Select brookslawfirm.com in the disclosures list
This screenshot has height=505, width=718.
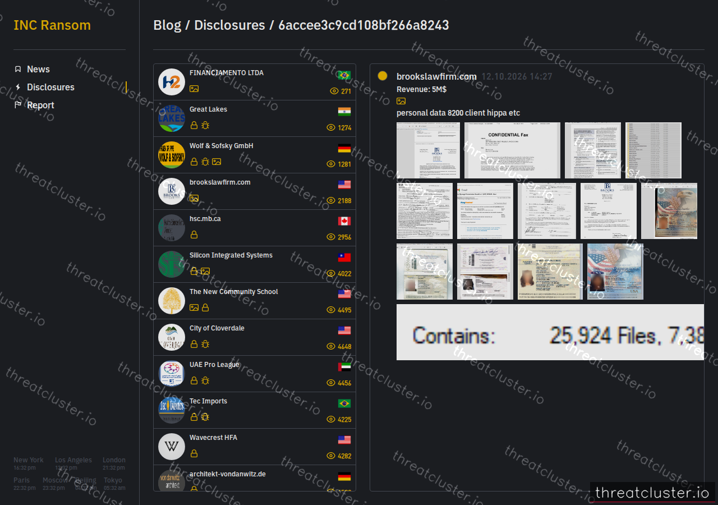[255, 191]
